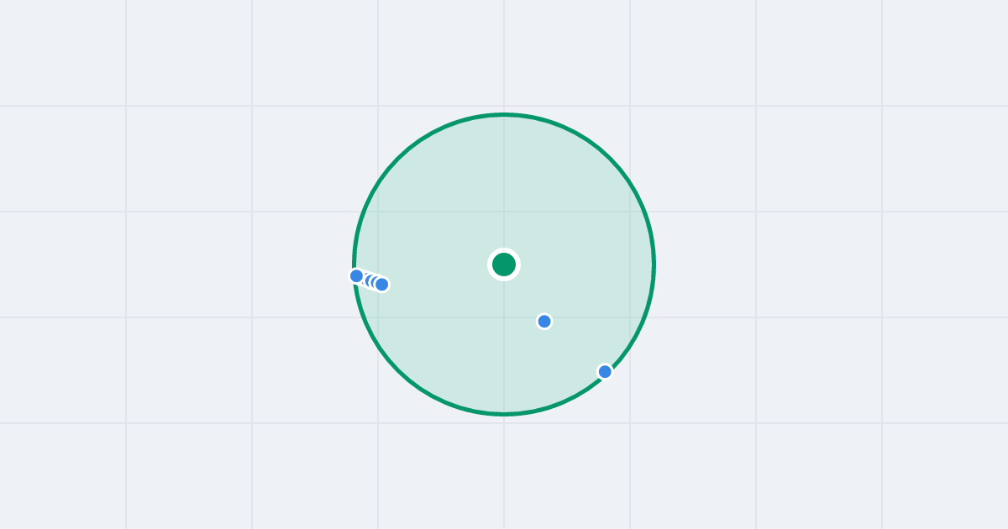Click the green circle outline at its topmost point
1008x529 pixels.
[x=504, y=114]
